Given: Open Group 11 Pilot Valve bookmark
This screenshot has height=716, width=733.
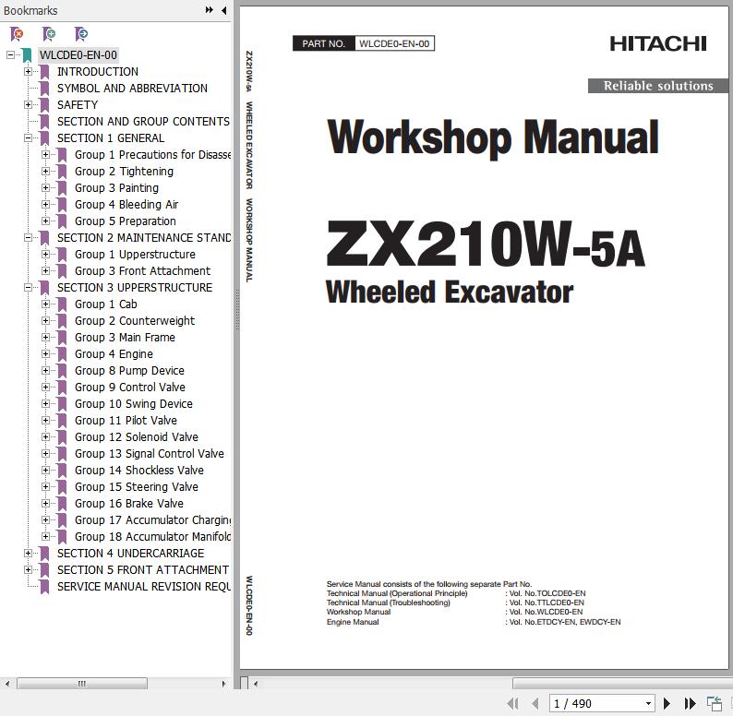Looking at the screenshot, I should (x=126, y=420).
